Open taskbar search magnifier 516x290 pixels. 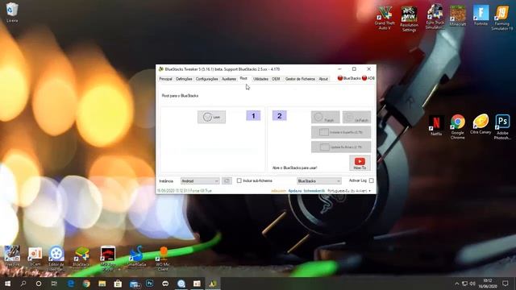point(23,284)
